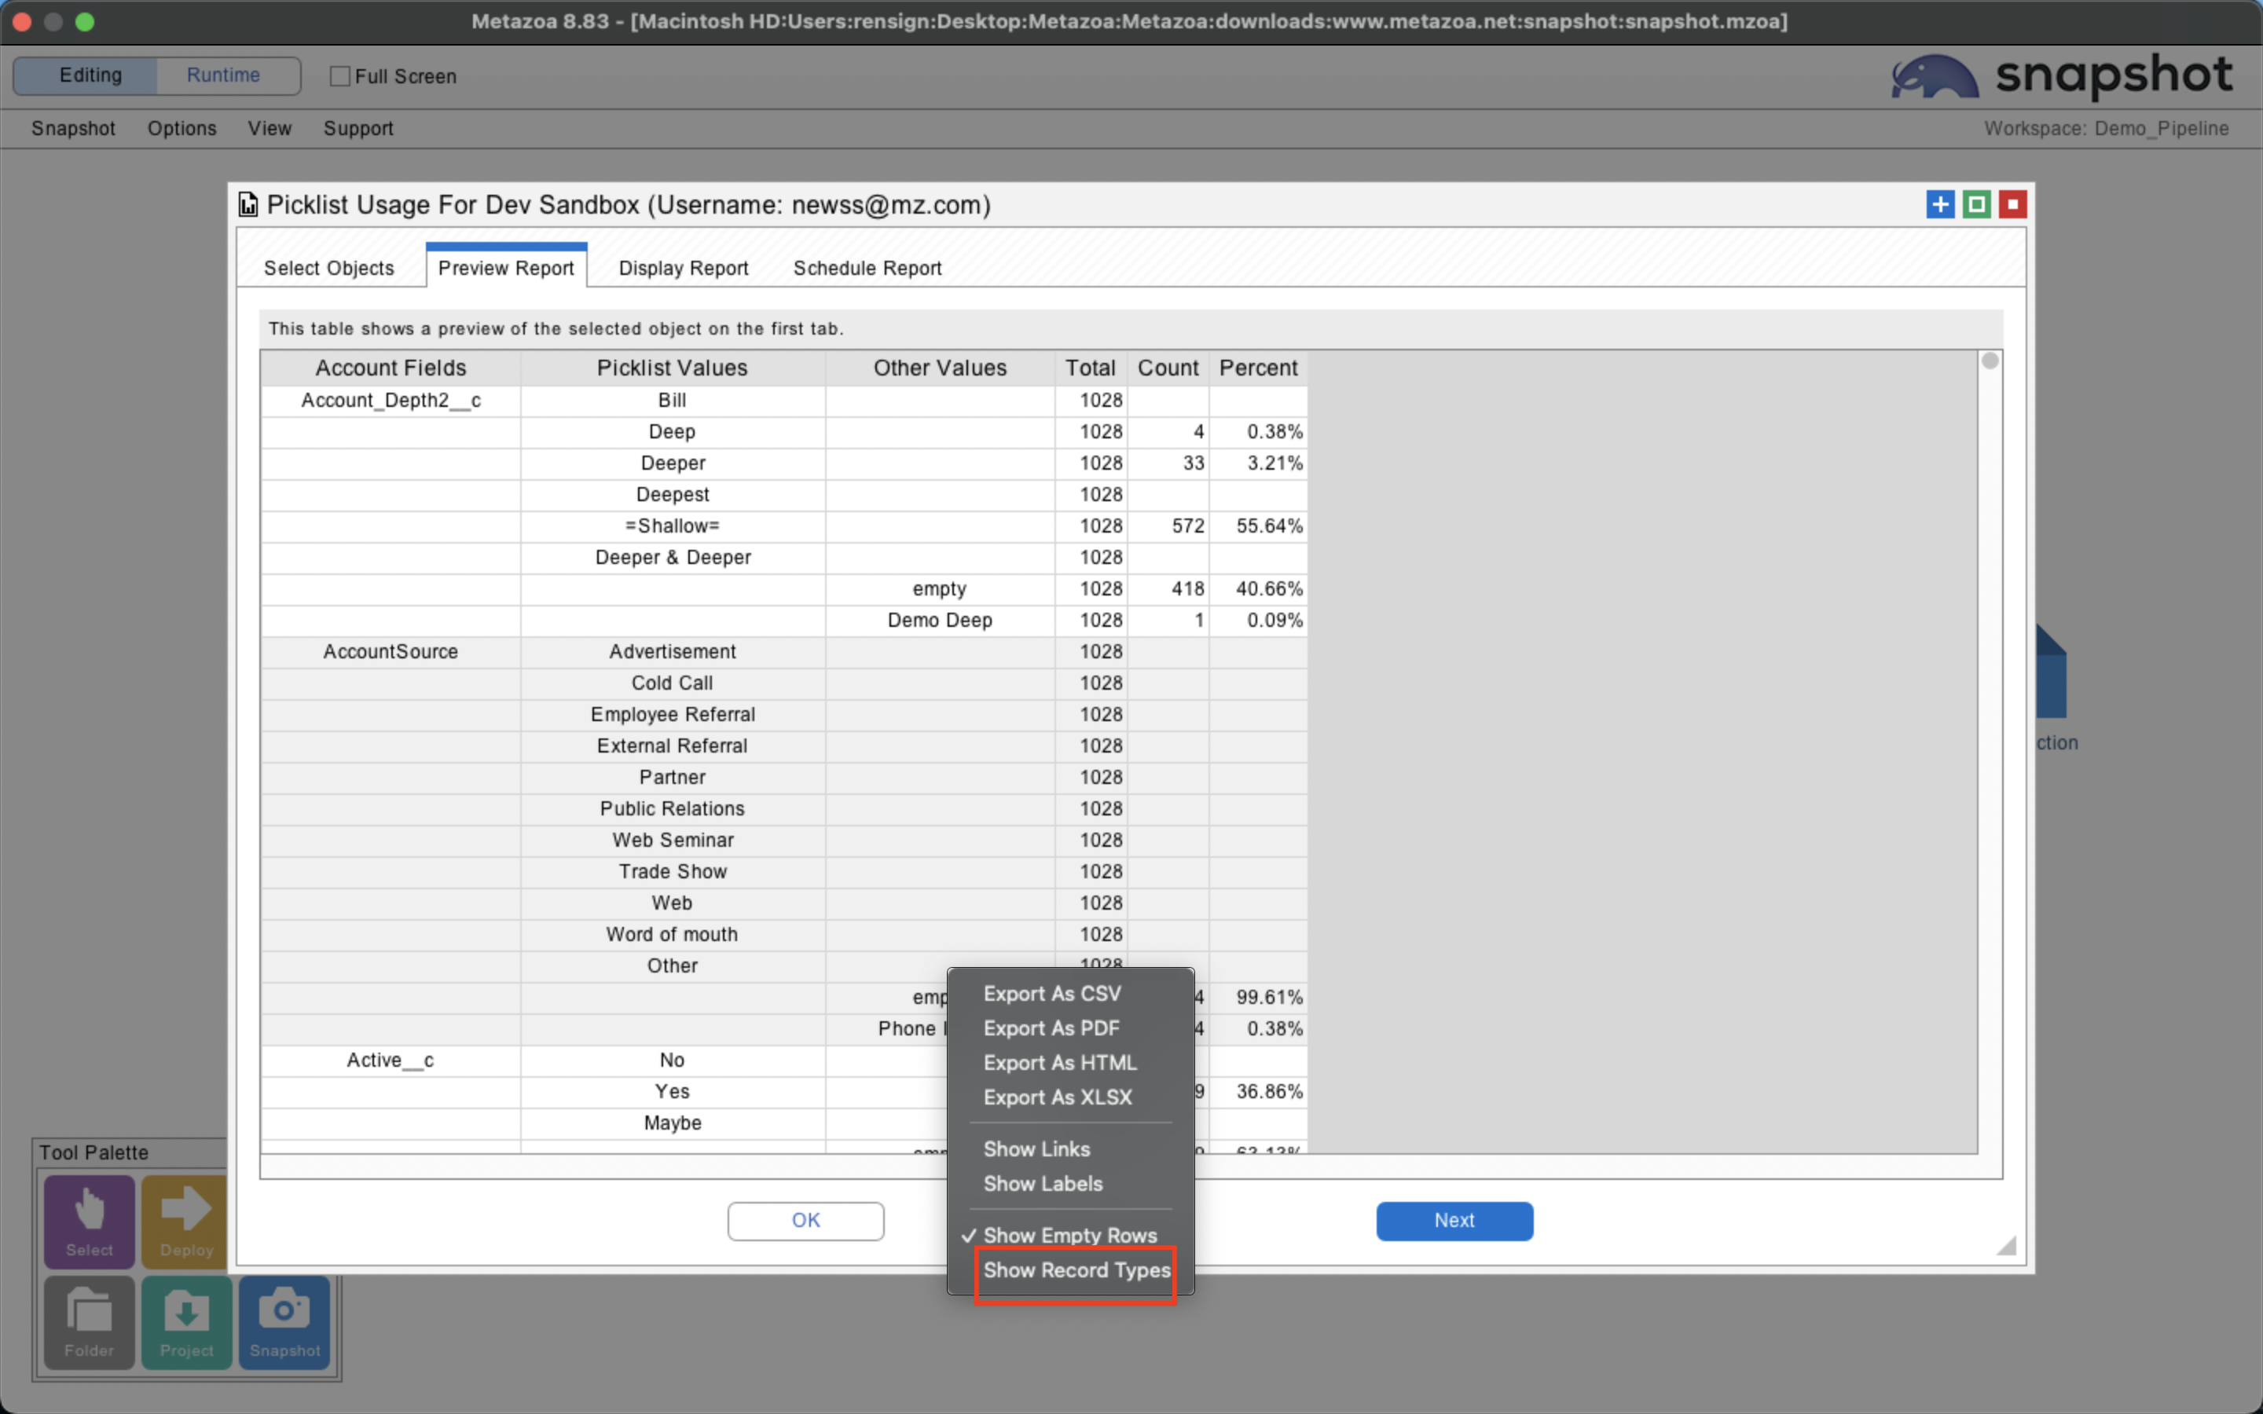Image resolution: width=2263 pixels, height=1414 pixels.
Task: Toggle Show Empty Rows menu option
Action: 1069,1236
